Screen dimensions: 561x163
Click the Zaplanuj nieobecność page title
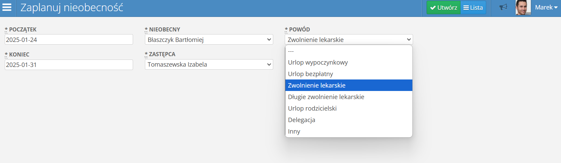72,7
